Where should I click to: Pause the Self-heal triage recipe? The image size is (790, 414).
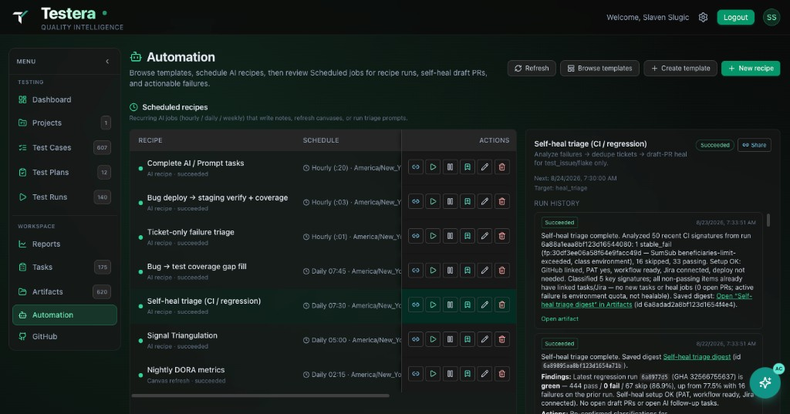click(x=450, y=305)
